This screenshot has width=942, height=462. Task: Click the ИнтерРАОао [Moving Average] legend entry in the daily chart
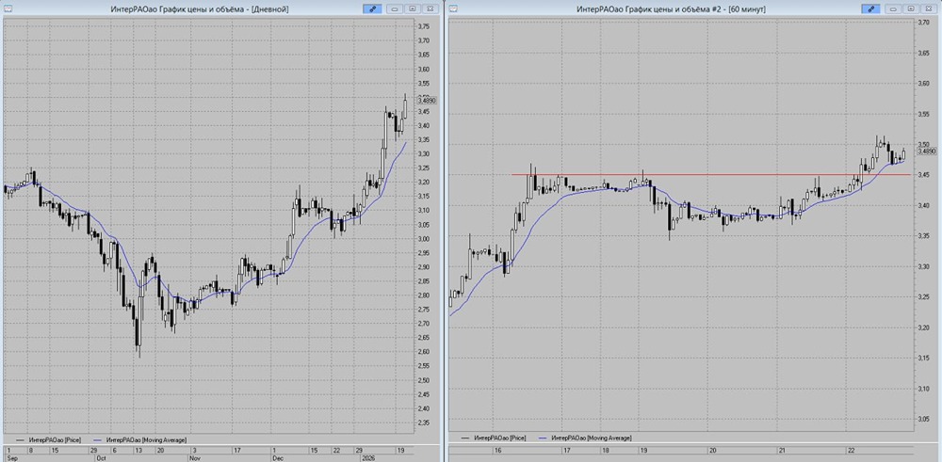140,439
